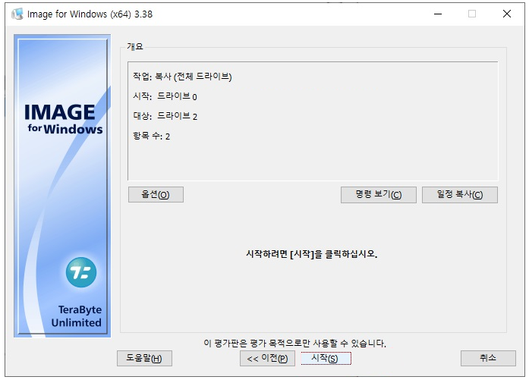Start the copy with 시작(S)

[326, 358]
